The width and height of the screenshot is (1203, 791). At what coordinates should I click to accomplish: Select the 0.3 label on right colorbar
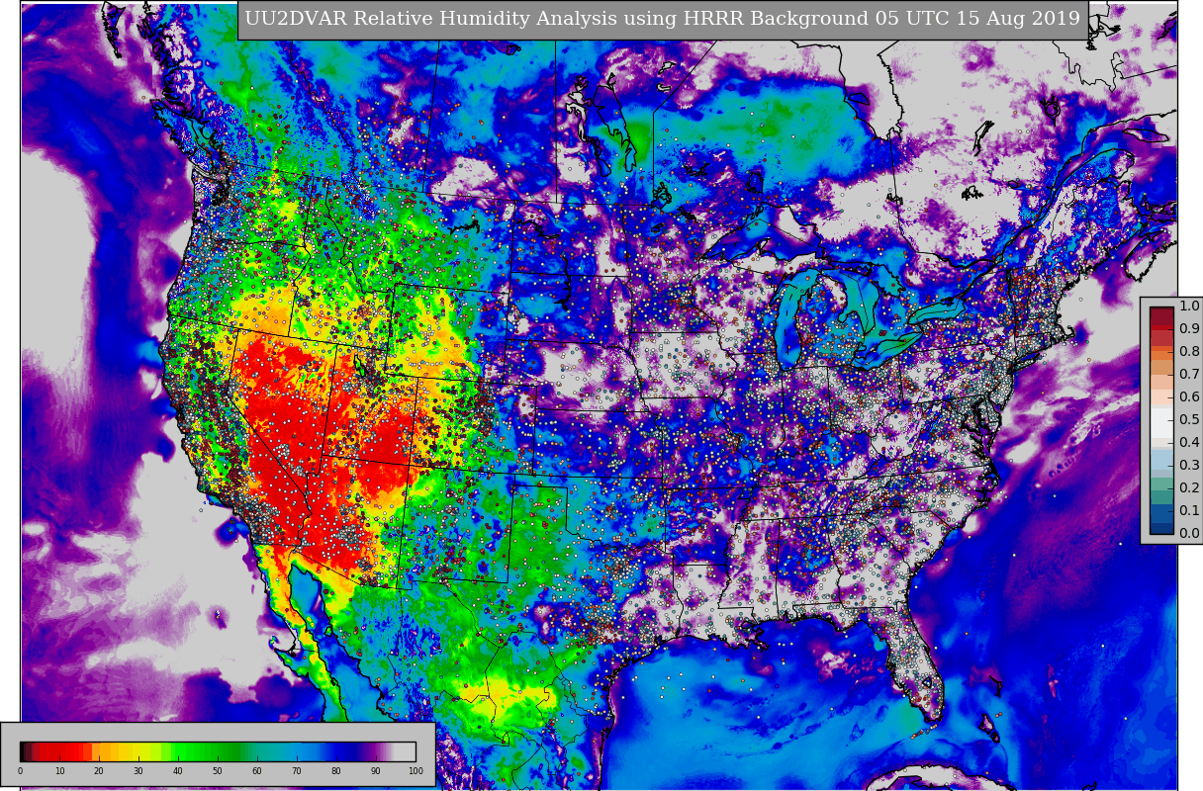point(1189,465)
